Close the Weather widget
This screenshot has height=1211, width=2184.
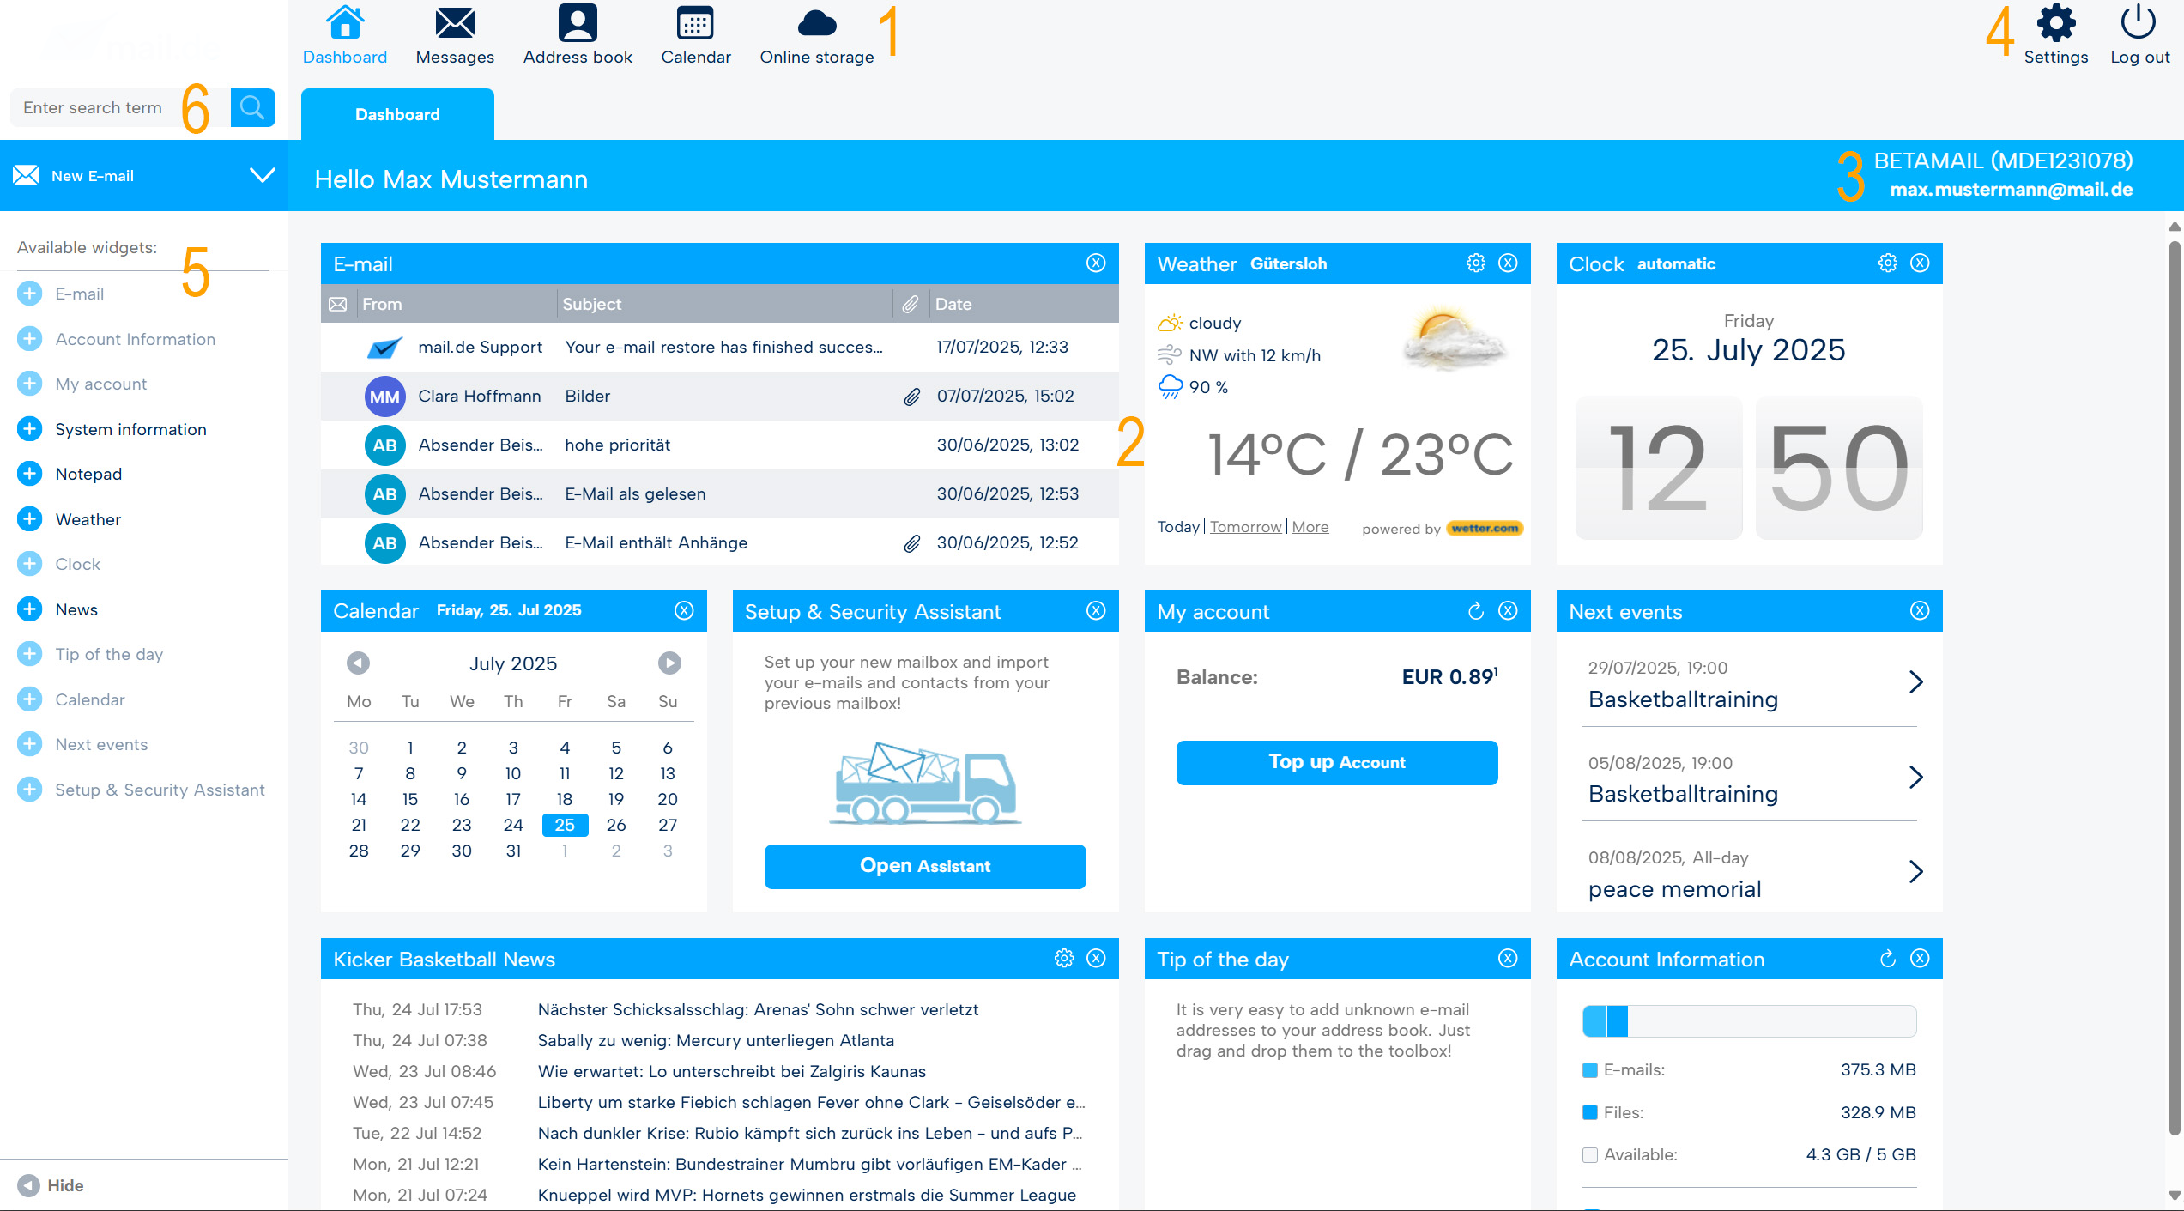click(x=1508, y=263)
